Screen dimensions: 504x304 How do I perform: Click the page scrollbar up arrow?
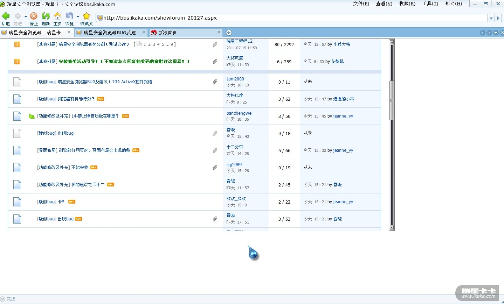(x=392, y=42)
